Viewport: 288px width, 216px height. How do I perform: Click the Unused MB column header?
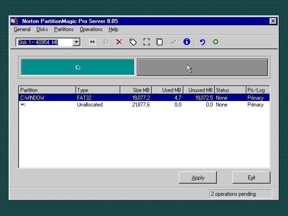coord(199,90)
